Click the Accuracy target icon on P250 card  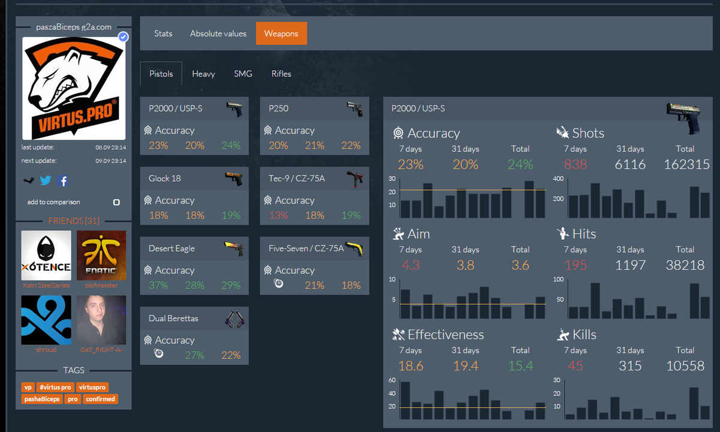coord(268,130)
